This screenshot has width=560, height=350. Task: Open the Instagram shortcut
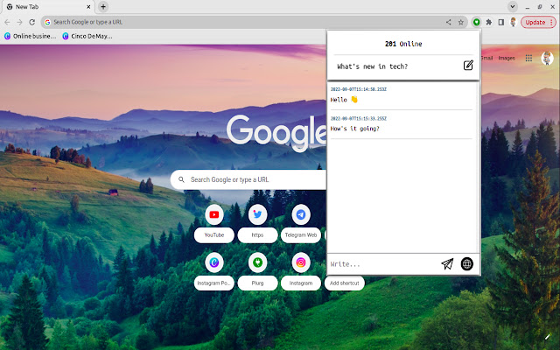click(x=301, y=272)
